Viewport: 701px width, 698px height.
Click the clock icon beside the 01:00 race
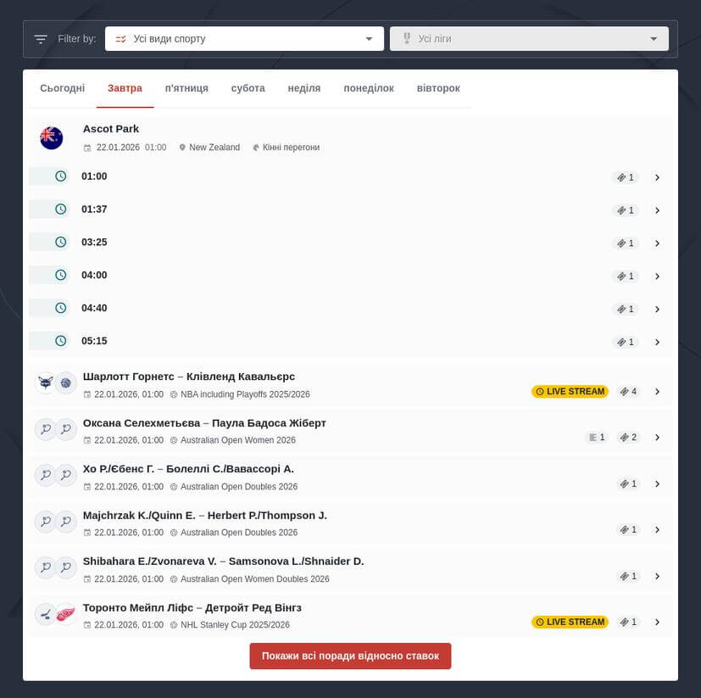tap(59, 176)
